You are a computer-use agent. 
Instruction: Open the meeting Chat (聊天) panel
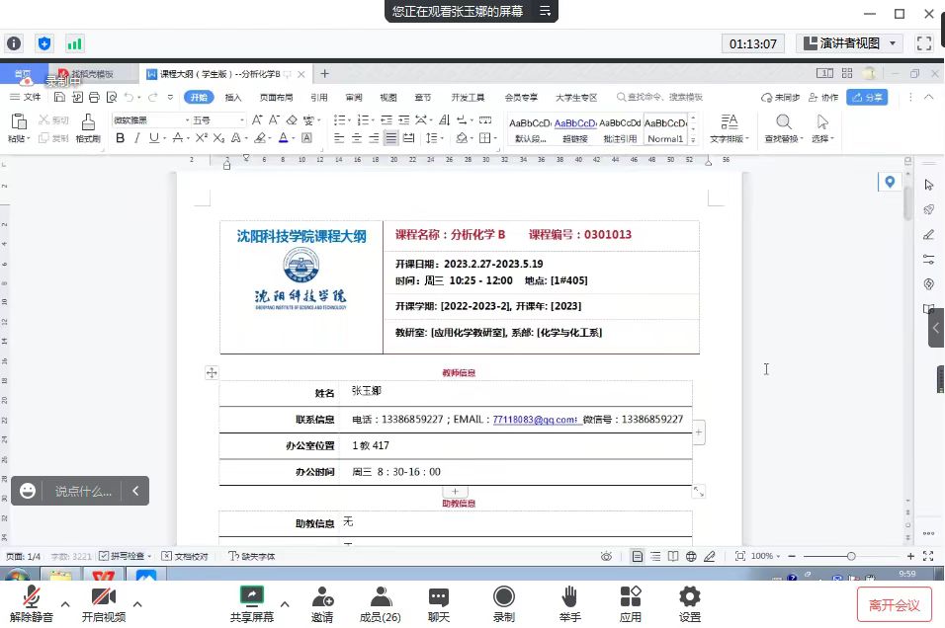click(438, 603)
